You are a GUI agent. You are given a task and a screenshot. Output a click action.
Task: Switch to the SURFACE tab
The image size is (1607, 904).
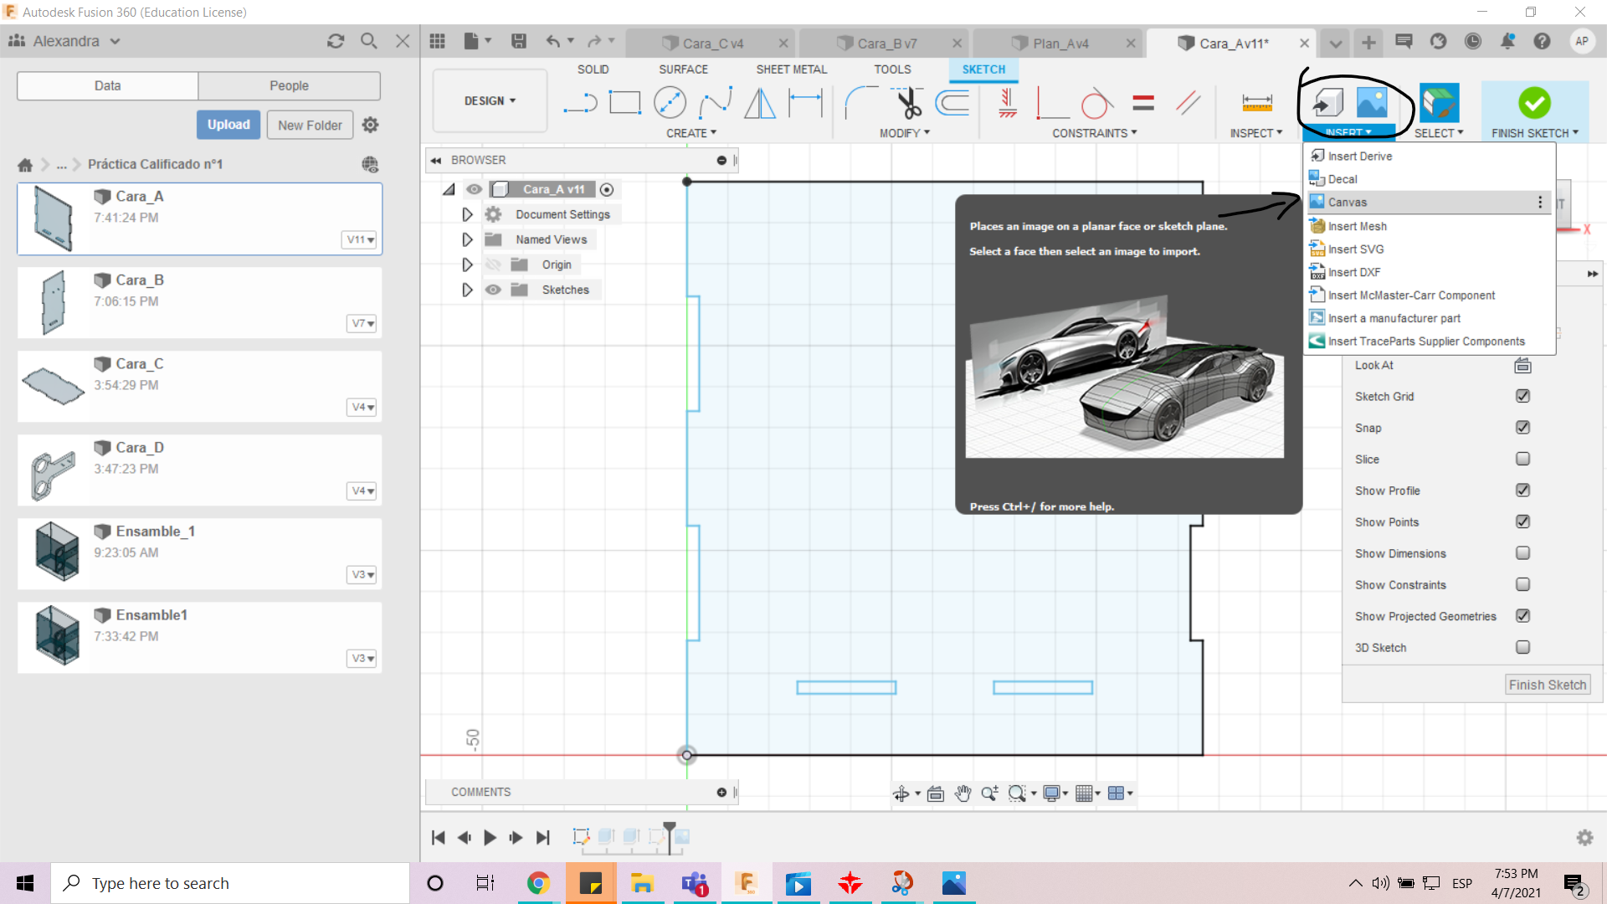coord(683,69)
